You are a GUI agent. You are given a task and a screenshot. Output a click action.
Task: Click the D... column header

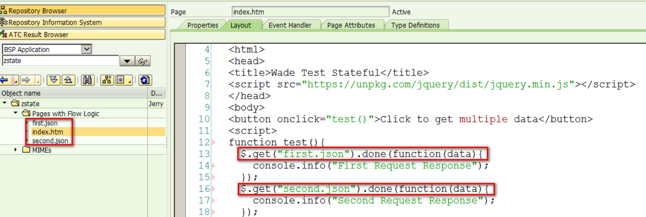[x=156, y=93]
